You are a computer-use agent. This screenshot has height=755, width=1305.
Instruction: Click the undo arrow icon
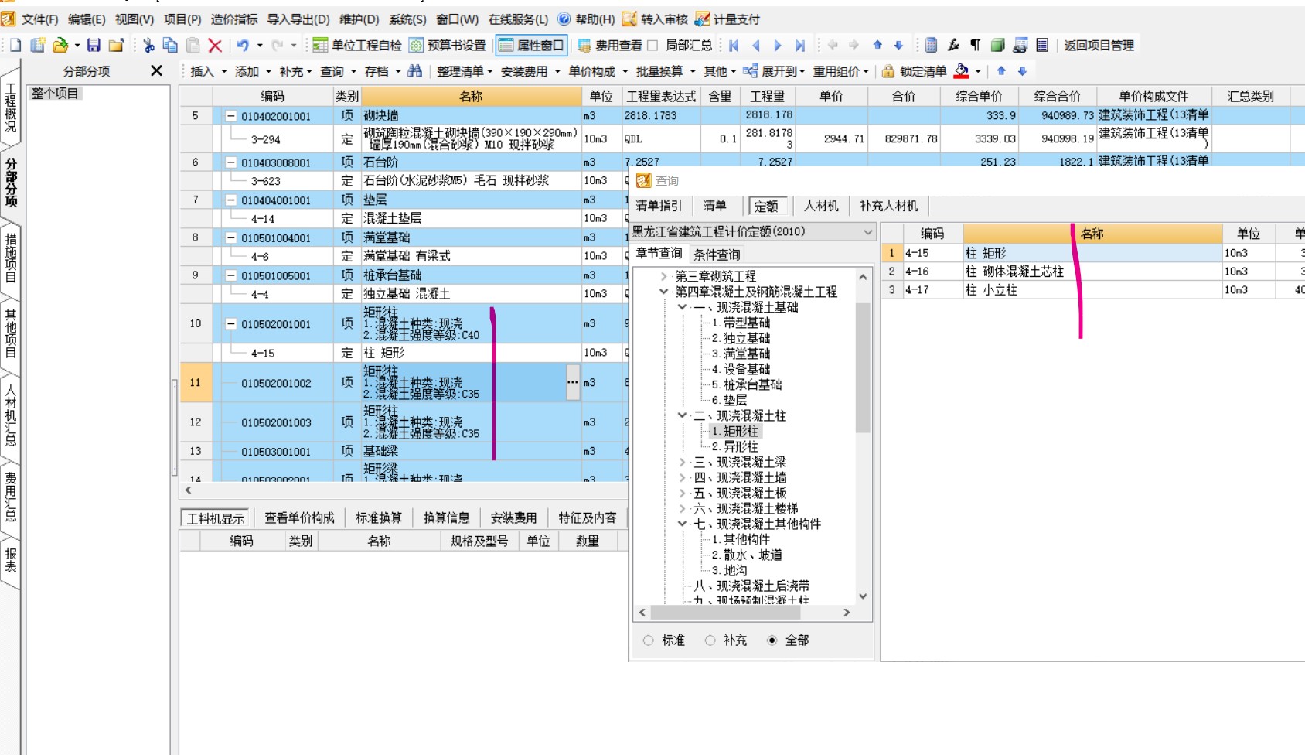coord(243,46)
